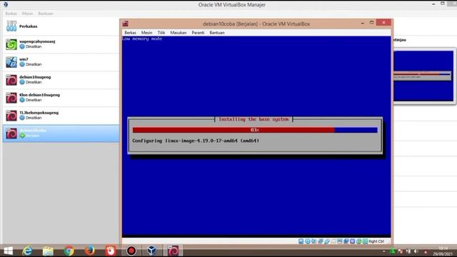
Task: Click Dimatikan status under sugengcahyonoasj
Action: pyautogui.click(x=34, y=46)
